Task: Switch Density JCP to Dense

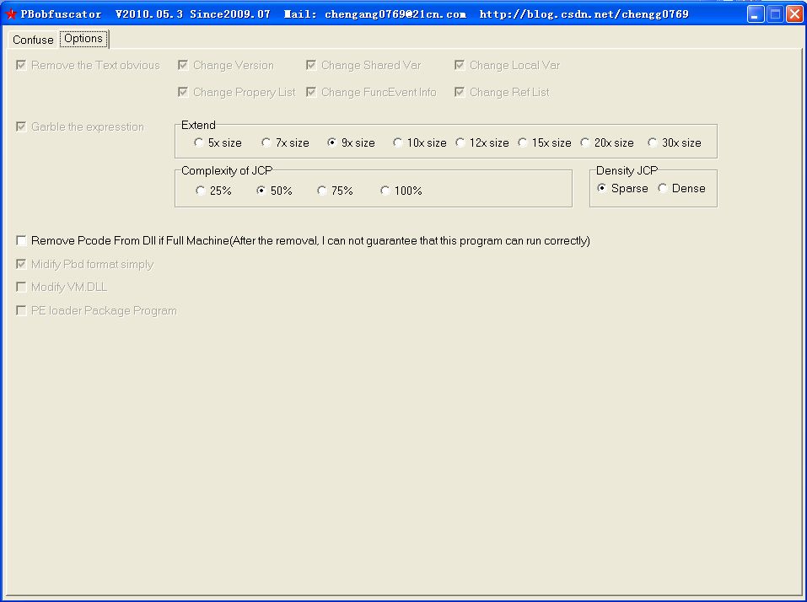Action: click(x=664, y=188)
